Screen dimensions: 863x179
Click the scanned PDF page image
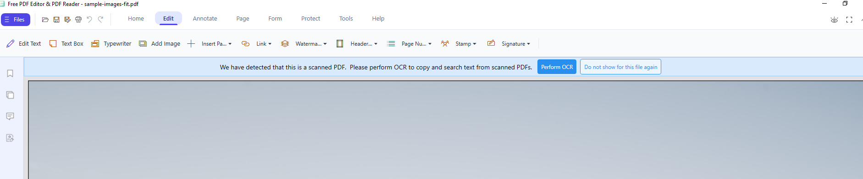(x=445, y=130)
